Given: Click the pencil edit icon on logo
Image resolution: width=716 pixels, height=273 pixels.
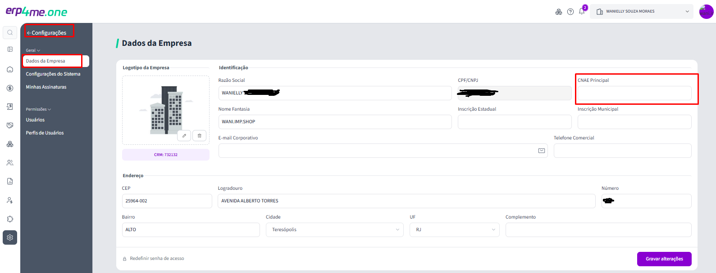Looking at the screenshot, I should click(x=184, y=135).
